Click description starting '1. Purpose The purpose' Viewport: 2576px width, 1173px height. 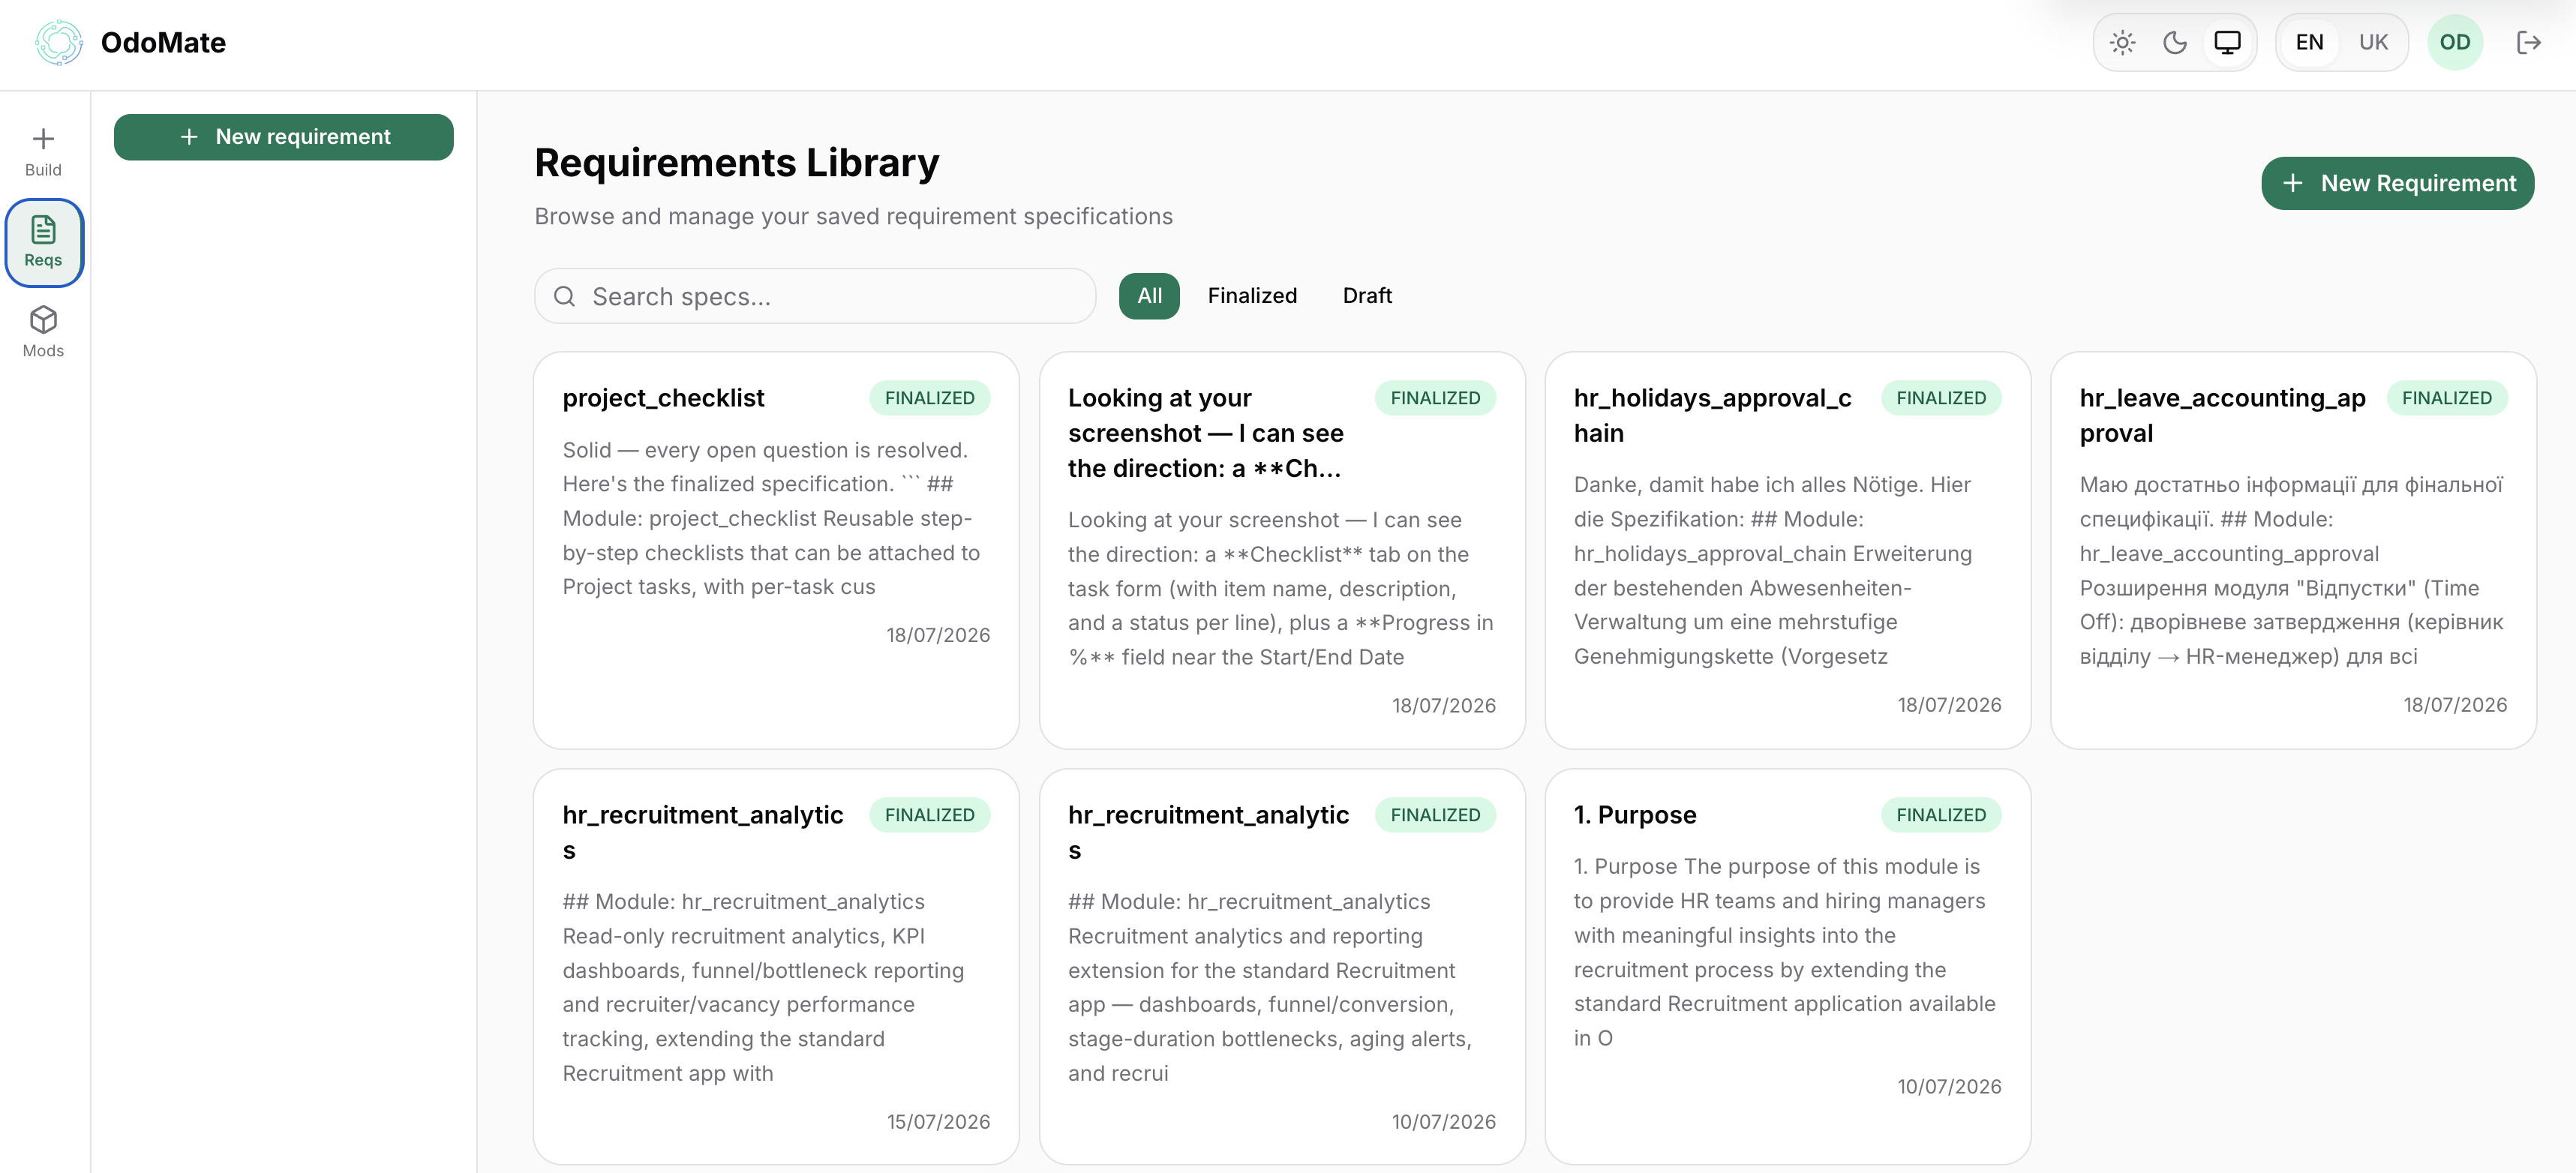click(1785, 952)
